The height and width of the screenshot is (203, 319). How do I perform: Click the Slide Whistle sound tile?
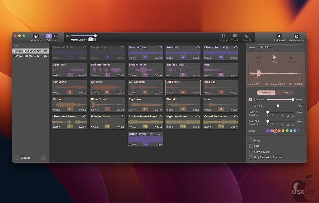145,70
